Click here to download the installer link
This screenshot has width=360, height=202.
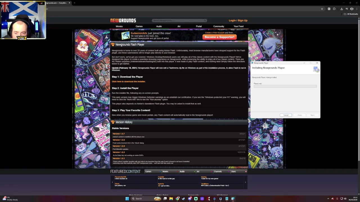[129, 81]
